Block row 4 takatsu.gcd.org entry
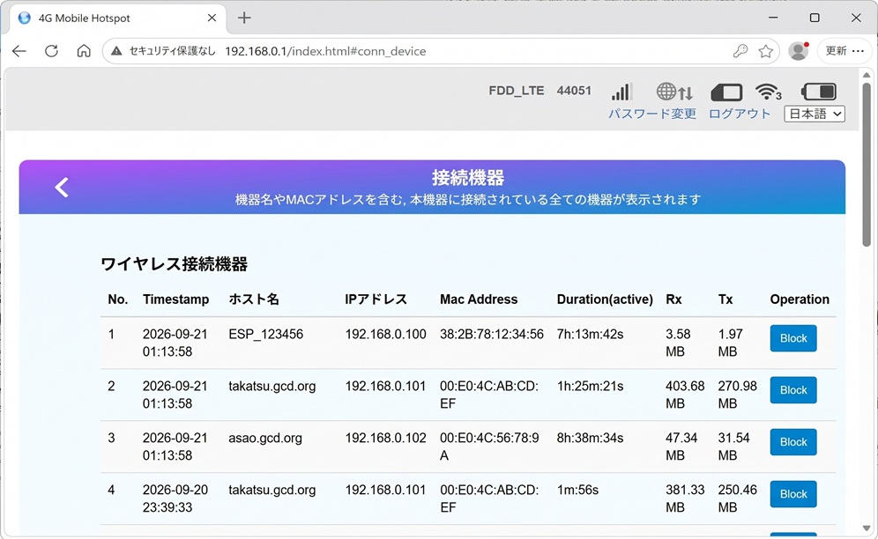This screenshot has width=878, height=539. pyautogui.click(x=792, y=494)
